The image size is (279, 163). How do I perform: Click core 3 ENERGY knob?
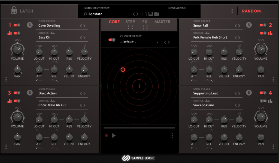point(84,137)
